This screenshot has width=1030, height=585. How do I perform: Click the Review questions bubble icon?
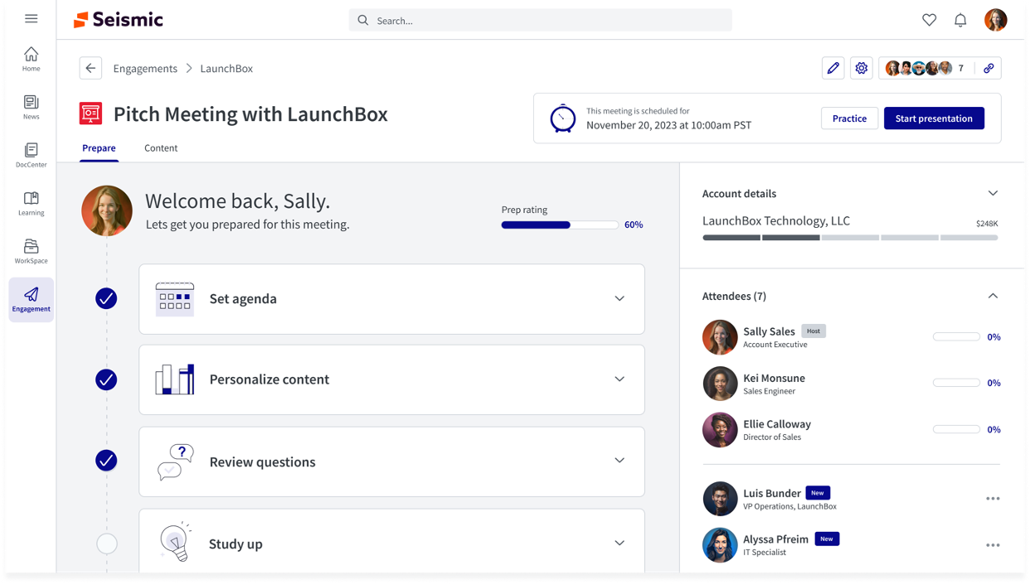pyautogui.click(x=175, y=462)
